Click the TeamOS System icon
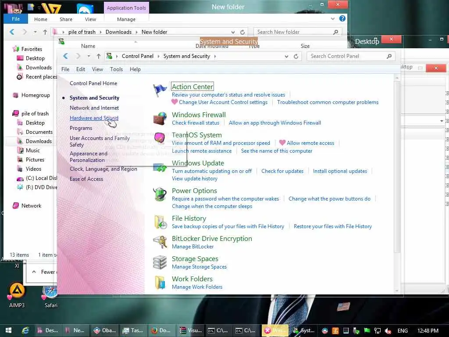Screen dimensions: 449x337 [x=160, y=138]
